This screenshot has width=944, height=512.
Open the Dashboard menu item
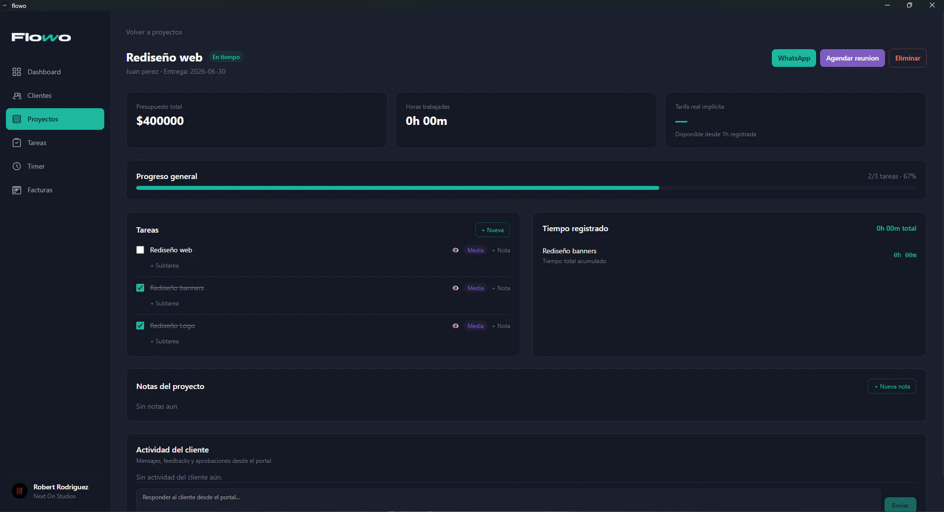(x=55, y=72)
